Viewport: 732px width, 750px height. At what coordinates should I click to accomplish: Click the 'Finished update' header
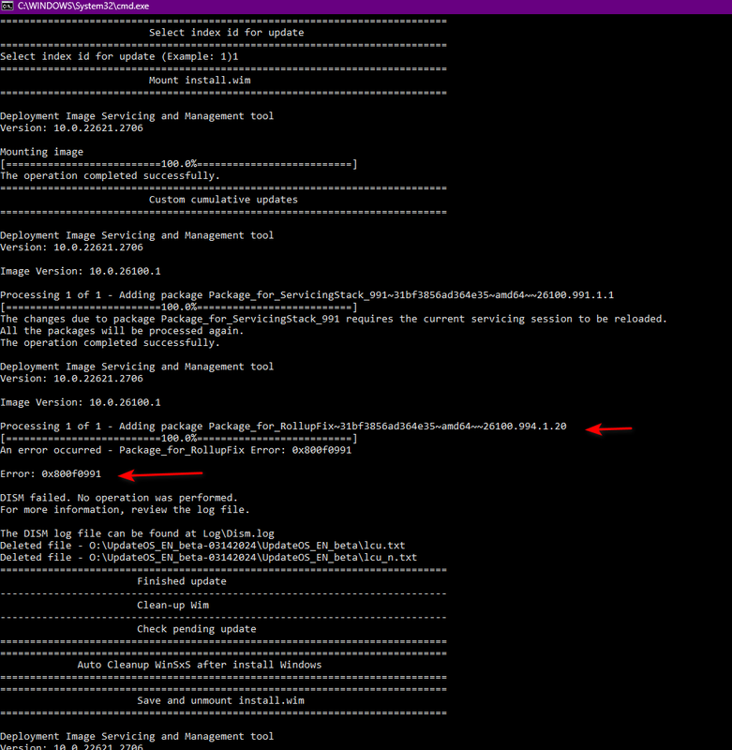coord(182,581)
